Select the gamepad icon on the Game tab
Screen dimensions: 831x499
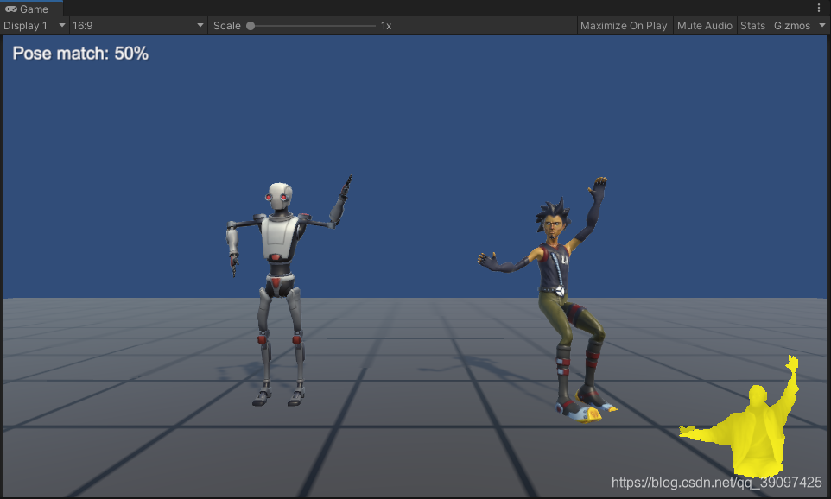point(11,9)
